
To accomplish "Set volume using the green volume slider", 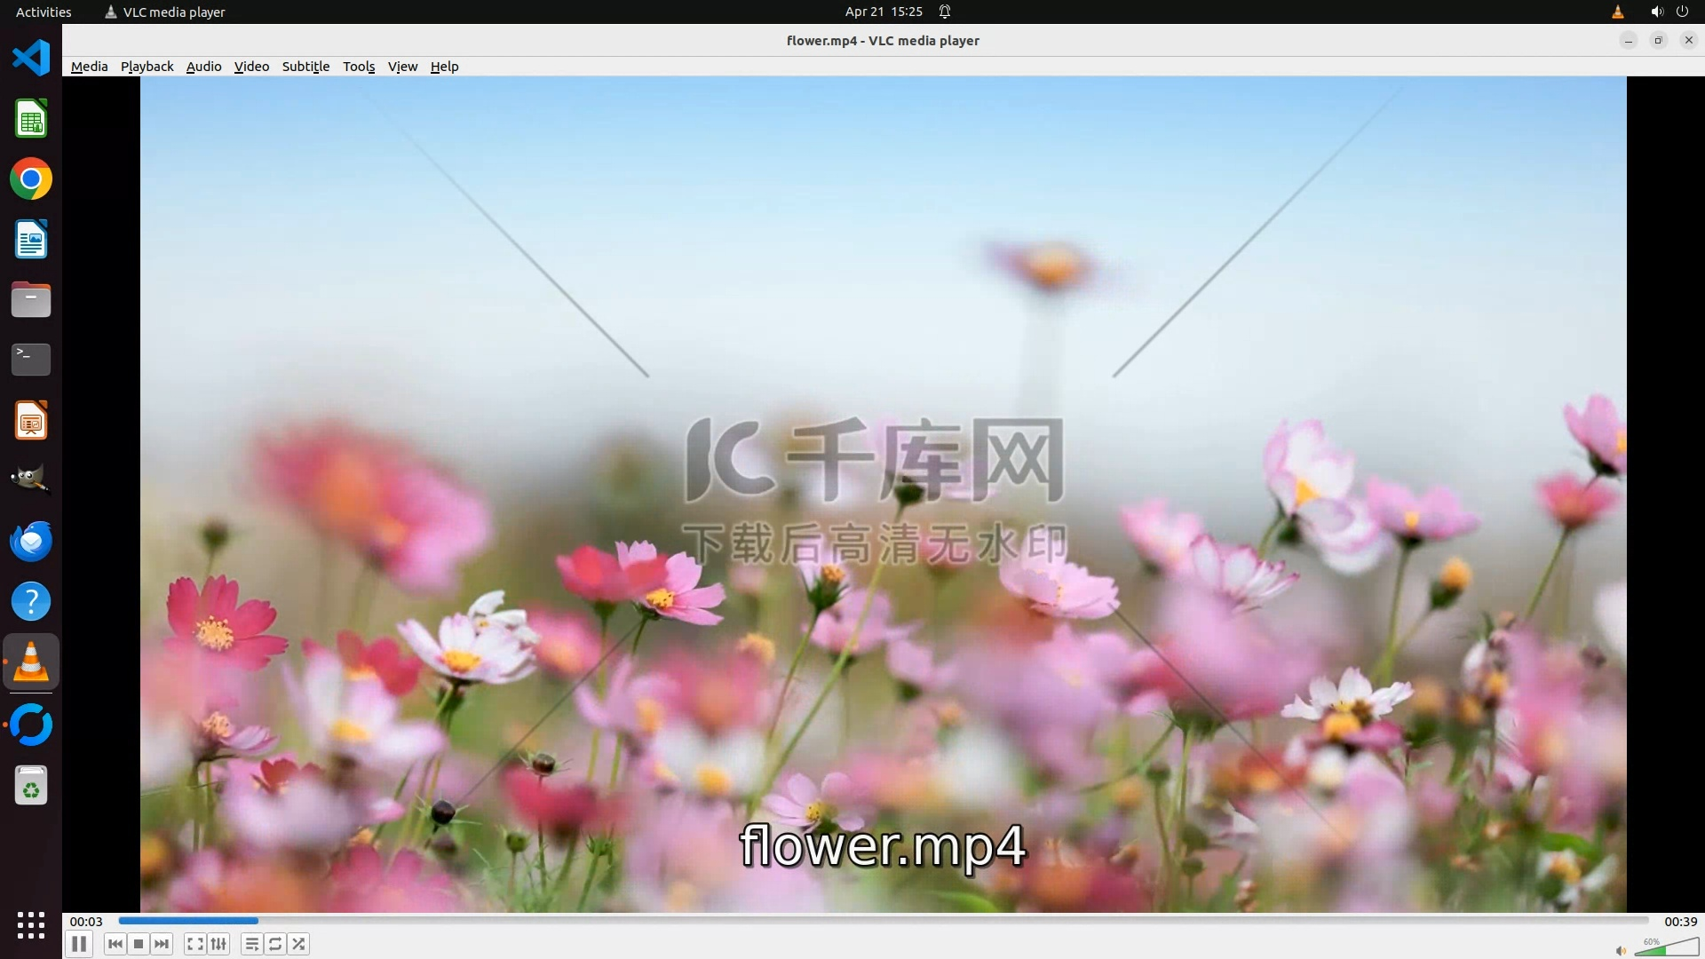I will (1666, 948).
